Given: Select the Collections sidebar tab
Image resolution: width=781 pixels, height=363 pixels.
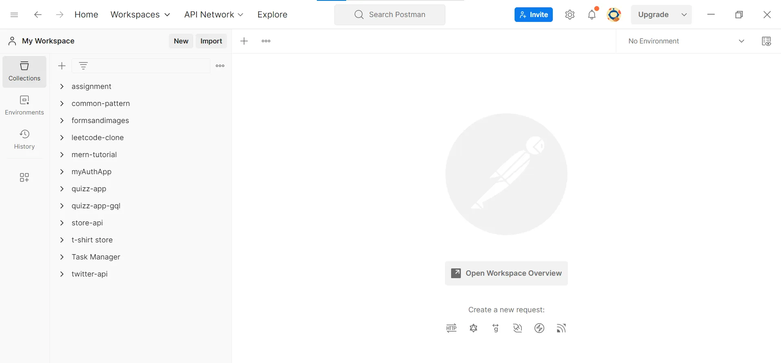Looking at the screenshot, I should pos(24,71).
